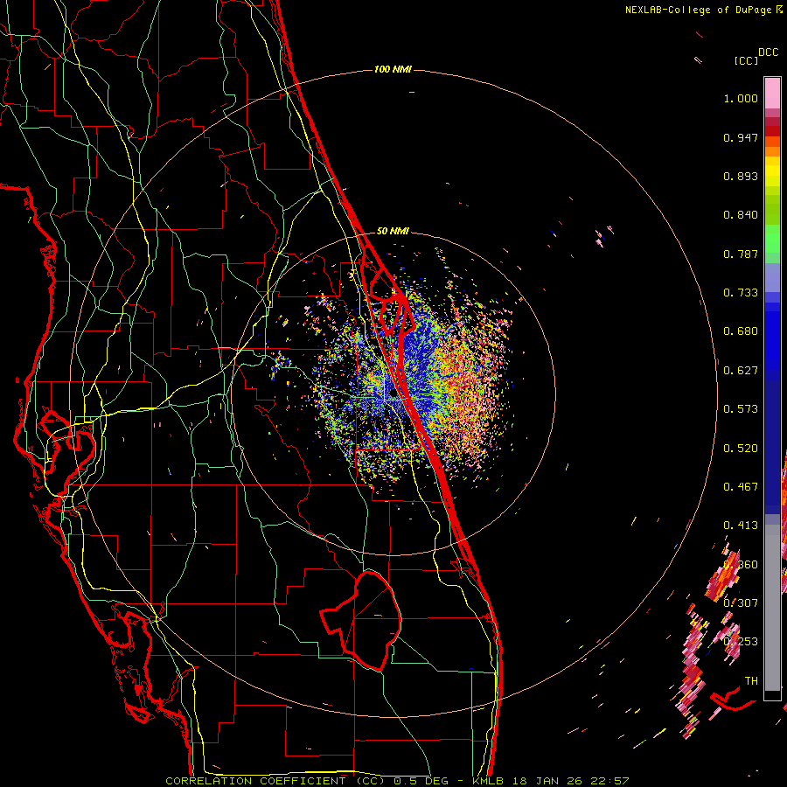Select the 0.467 scale value
Image resolution: width=787 pixels, height=787 pixels.
pos(741,487)
